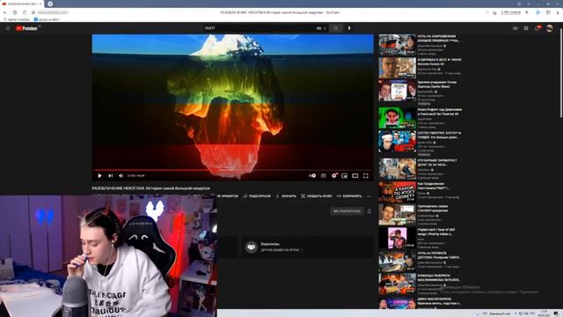Image resolution: width=563 pixels, height=317 pixels.
Task: Open the player settings gear
Action: [334, 176]
